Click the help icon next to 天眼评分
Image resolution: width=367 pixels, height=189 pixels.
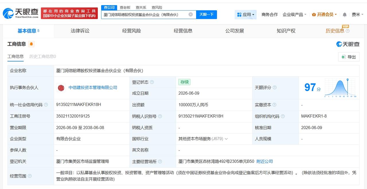tap(275, 87)
